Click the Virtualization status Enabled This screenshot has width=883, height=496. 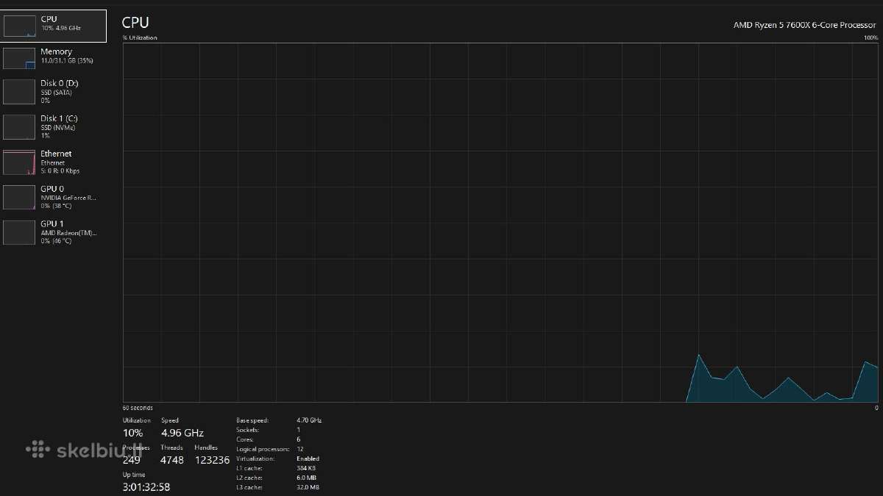308,459
